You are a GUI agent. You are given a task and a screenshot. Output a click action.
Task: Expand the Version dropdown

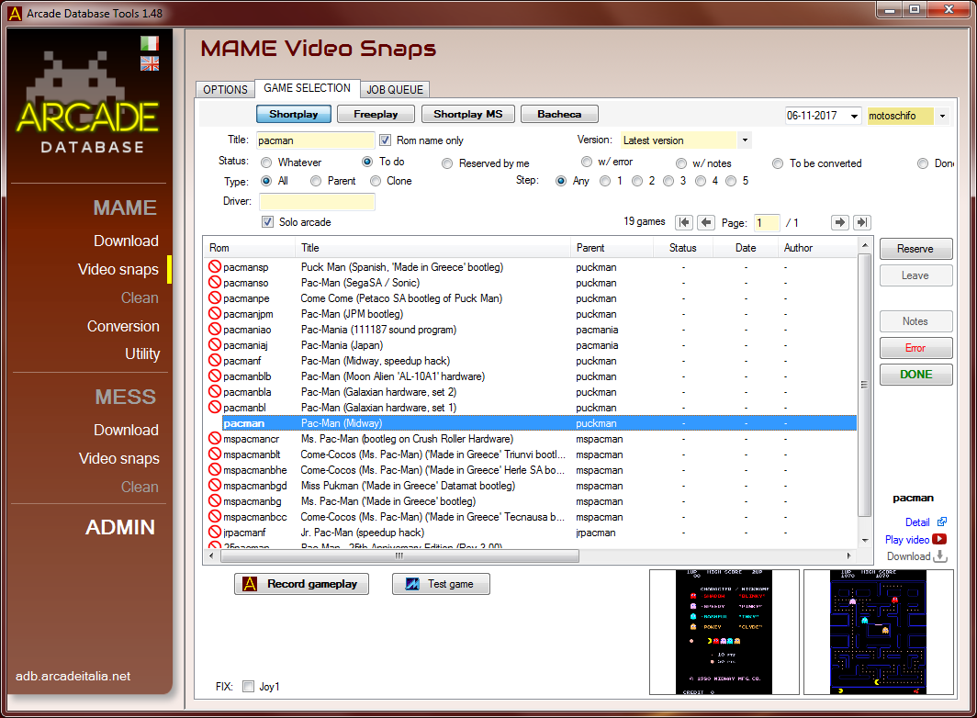[745, 140]
